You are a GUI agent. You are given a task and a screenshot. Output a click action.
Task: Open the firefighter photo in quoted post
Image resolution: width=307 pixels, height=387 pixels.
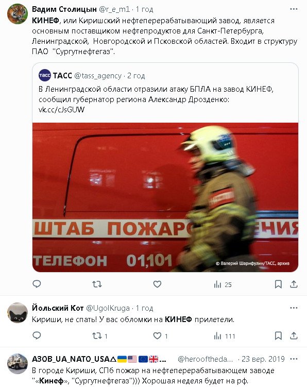point(165,197)
